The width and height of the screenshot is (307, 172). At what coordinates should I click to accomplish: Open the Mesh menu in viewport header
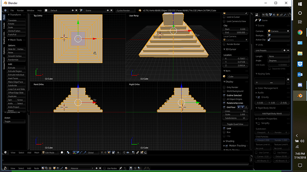pyautogui.click(x=36, y=152)
